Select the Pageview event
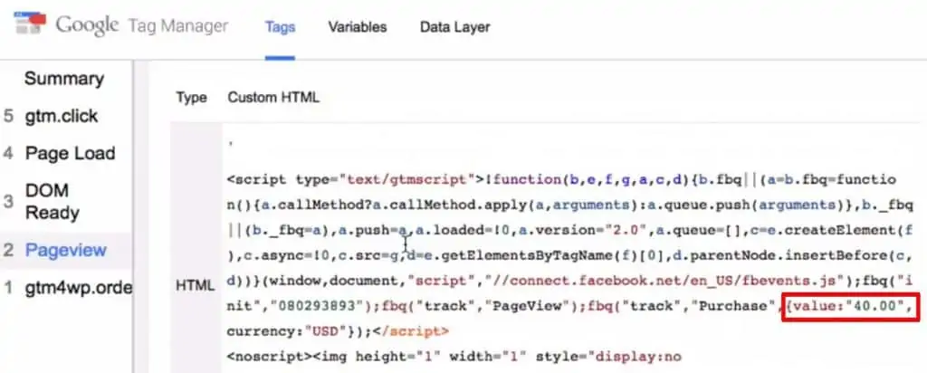 (65, 250)
